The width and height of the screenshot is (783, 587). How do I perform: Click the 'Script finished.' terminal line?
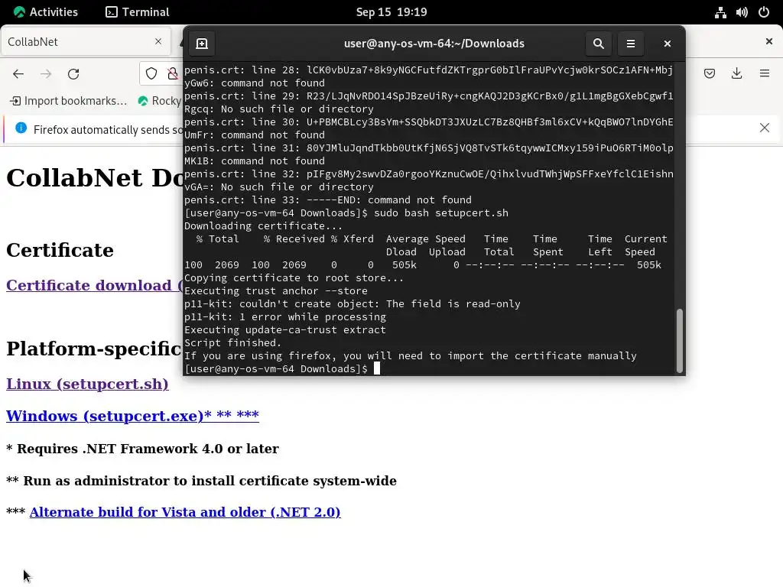coord(232,343)
